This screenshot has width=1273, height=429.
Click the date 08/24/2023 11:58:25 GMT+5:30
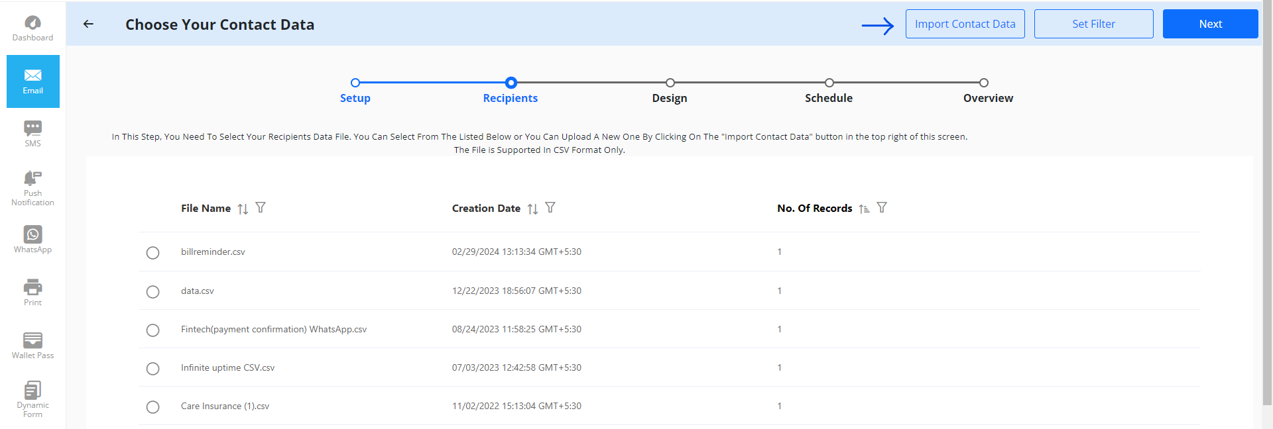[516, 329]
